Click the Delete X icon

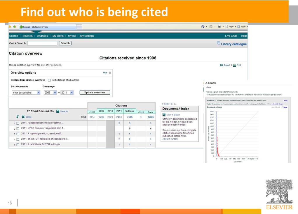pyautogui.click(x=23, y=117)
